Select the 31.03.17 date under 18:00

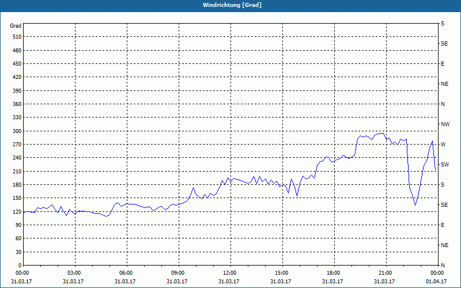pyautogui.click(x=332, y=281)
